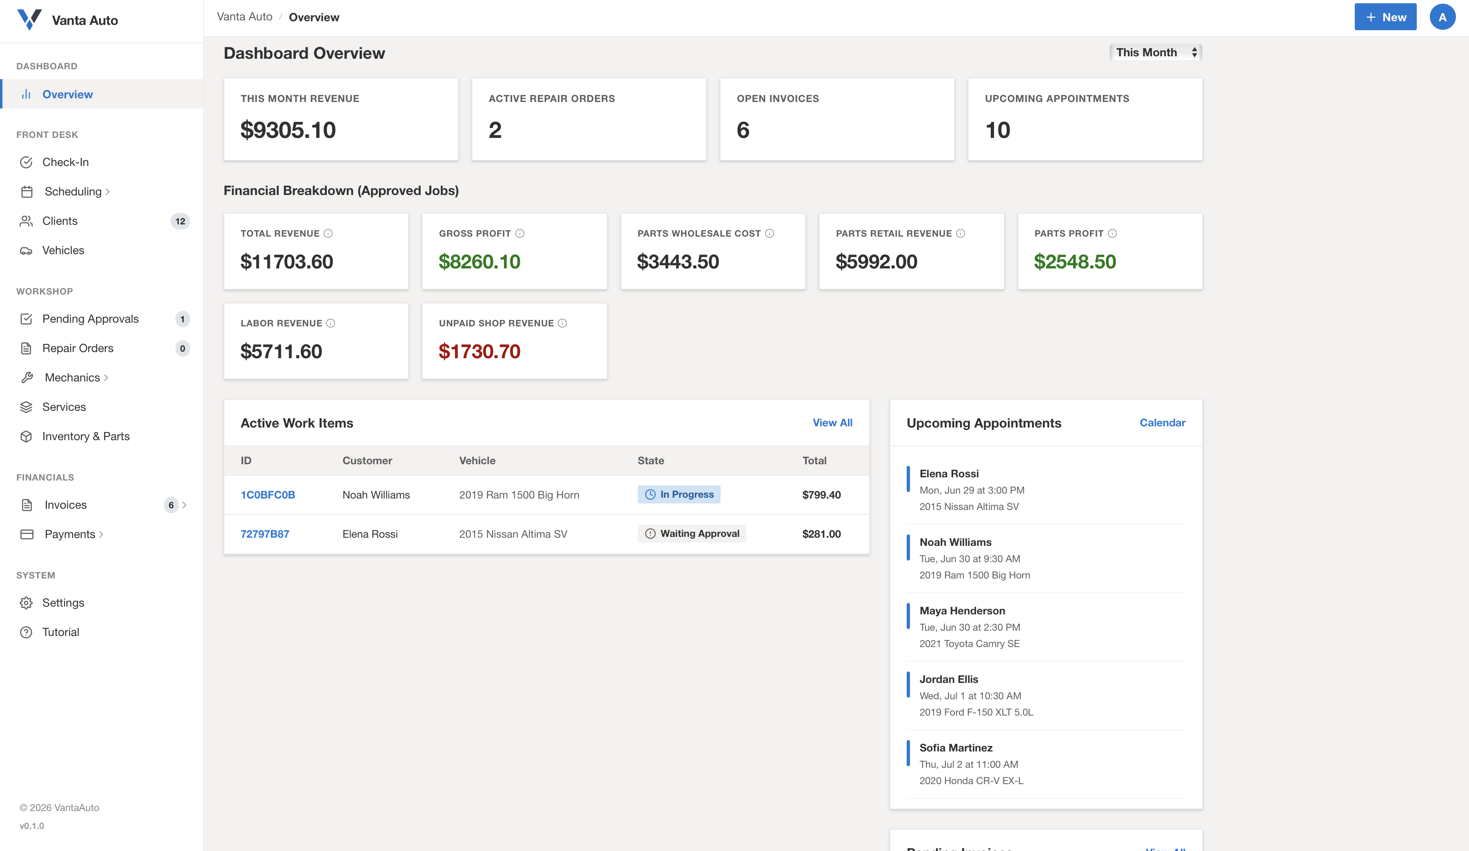Image resolution: width=1469 pixels, height=851 pixels.
Task: Click the Vehicles car icon
Action: click(x=26, y=250)
